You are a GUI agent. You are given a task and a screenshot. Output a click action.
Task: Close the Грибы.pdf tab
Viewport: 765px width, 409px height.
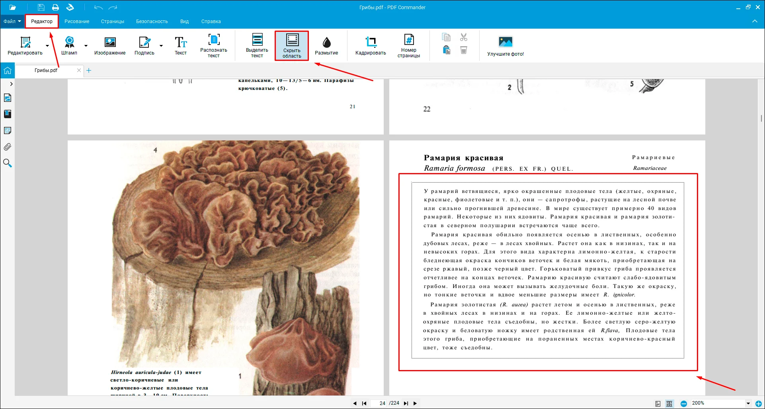(79, 70)
